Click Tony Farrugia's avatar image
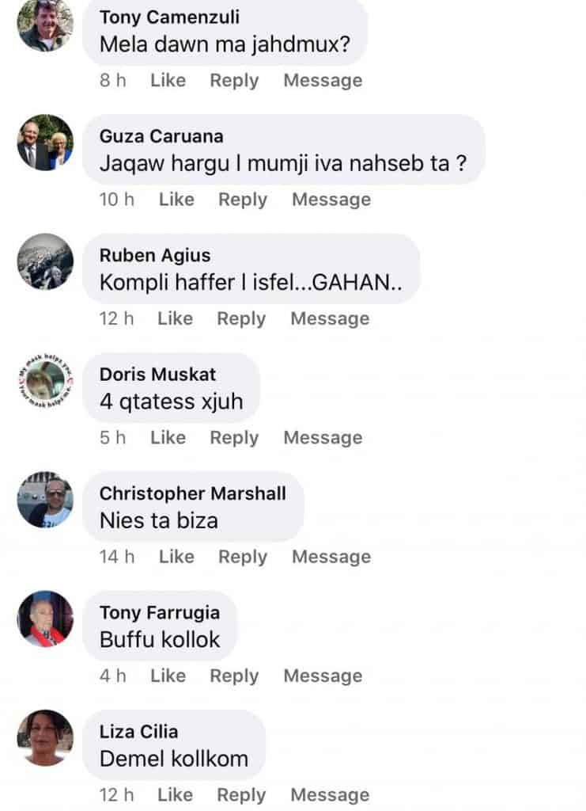The height and width of the screenshot is (811, 586). click(x=45, y=619)
